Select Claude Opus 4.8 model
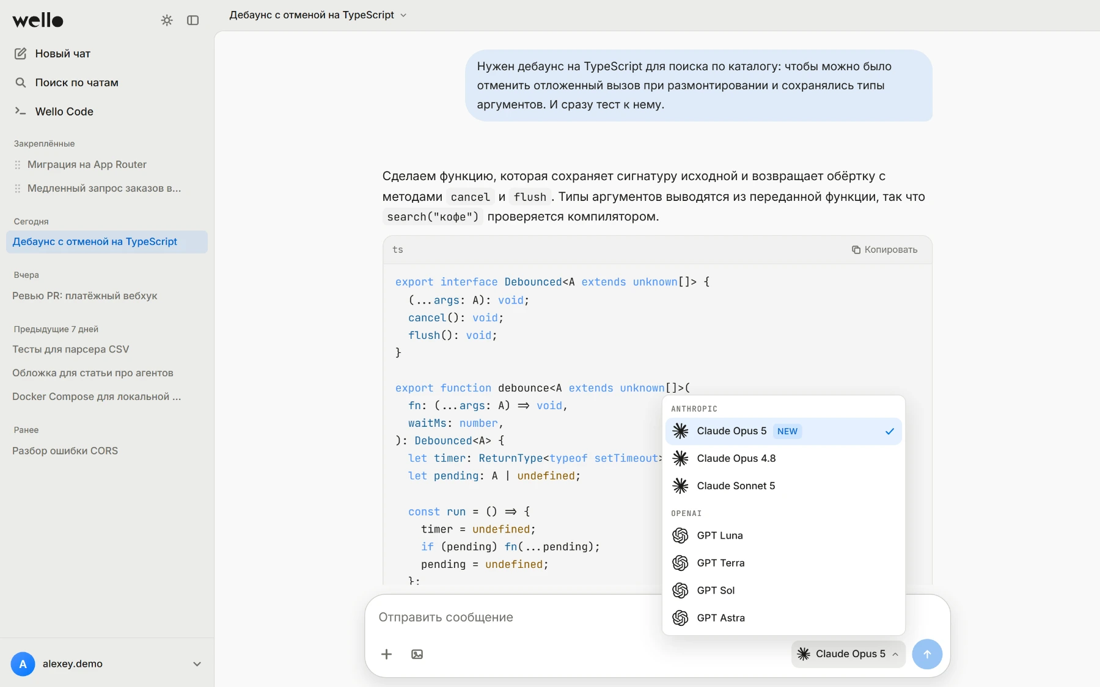The image size is (1100, 687). [783, 459]
